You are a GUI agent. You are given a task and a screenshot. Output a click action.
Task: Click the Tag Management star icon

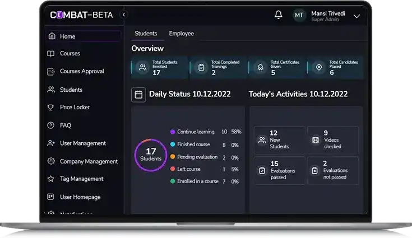click(50, 179)
